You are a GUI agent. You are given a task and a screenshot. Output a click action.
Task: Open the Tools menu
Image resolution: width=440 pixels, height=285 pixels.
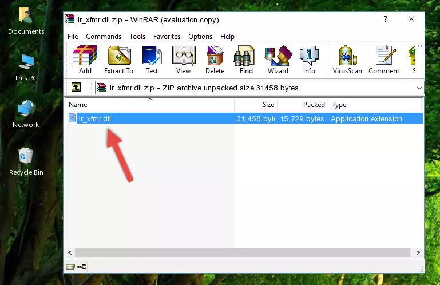click(137, 37)
